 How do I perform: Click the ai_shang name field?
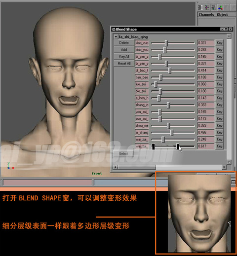point(142,132)
